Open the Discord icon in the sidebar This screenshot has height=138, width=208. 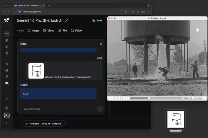pos(7,83)
